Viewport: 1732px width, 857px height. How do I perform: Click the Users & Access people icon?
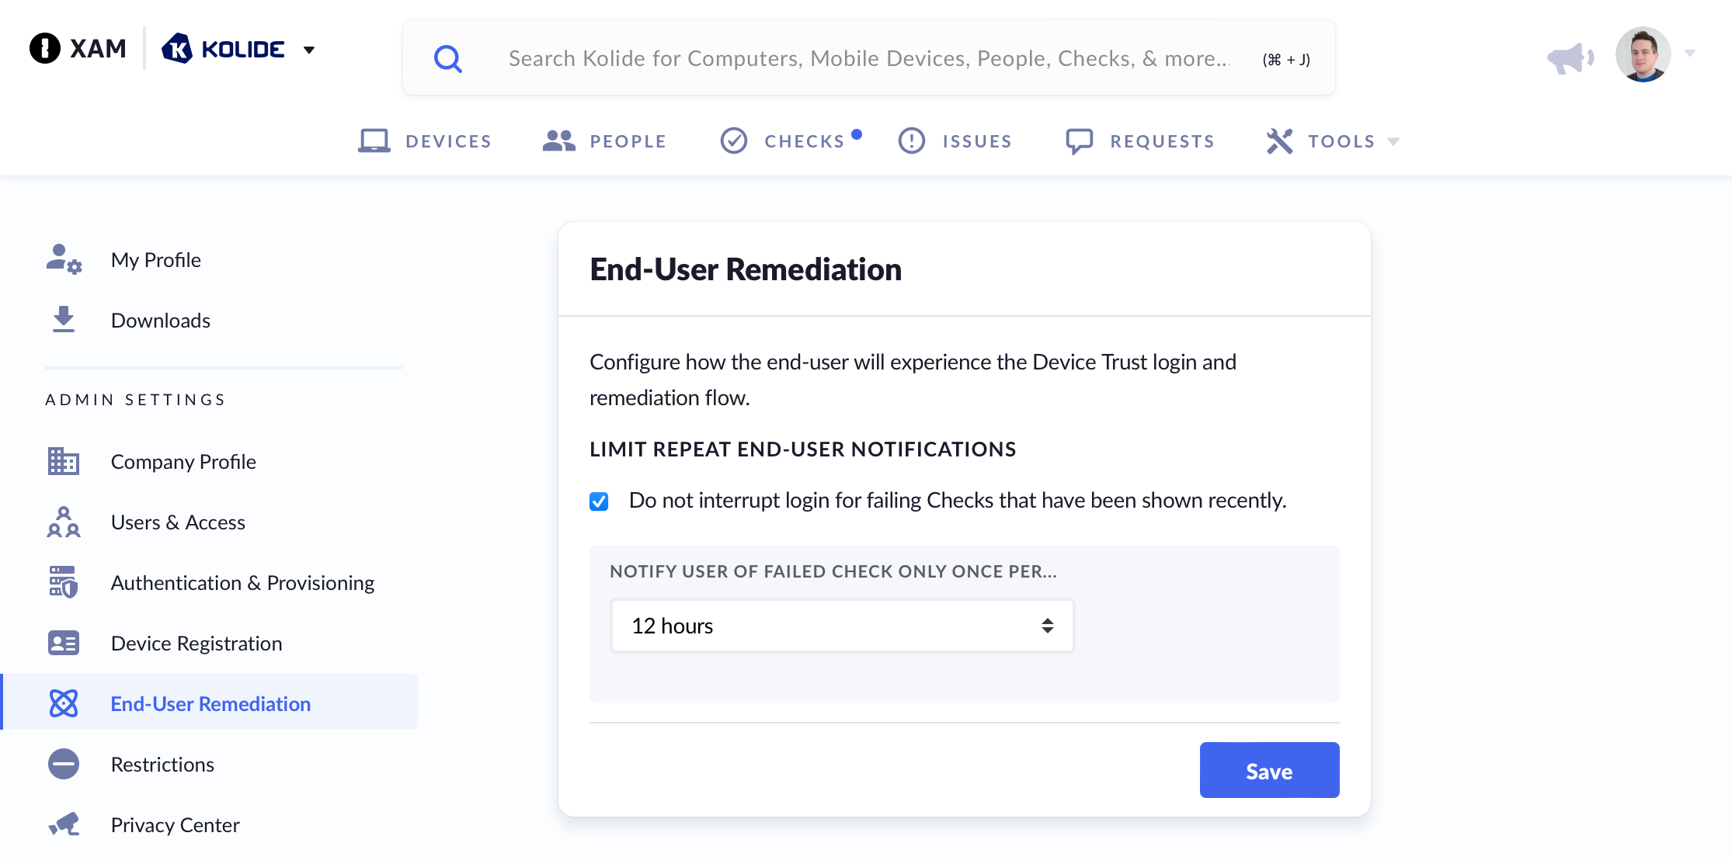pos(64,522)
